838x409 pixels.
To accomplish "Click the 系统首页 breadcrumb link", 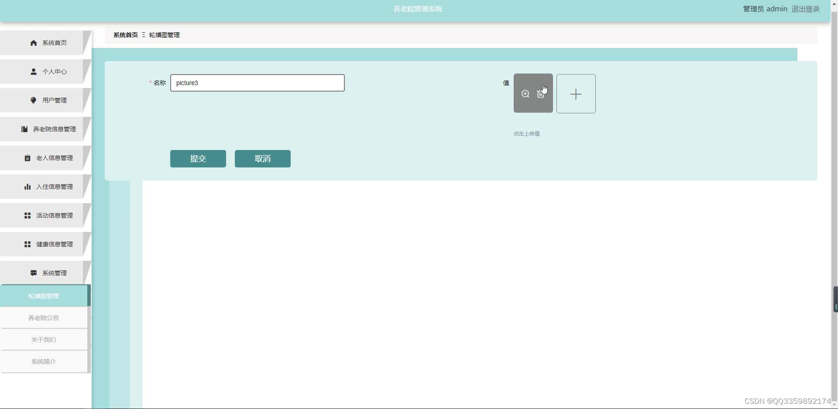I will (x=126, y=35).
